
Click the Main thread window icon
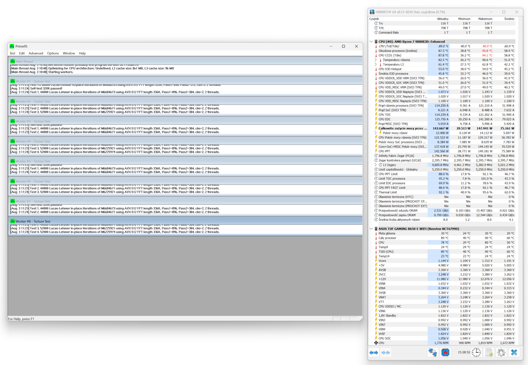coord(12,61)
